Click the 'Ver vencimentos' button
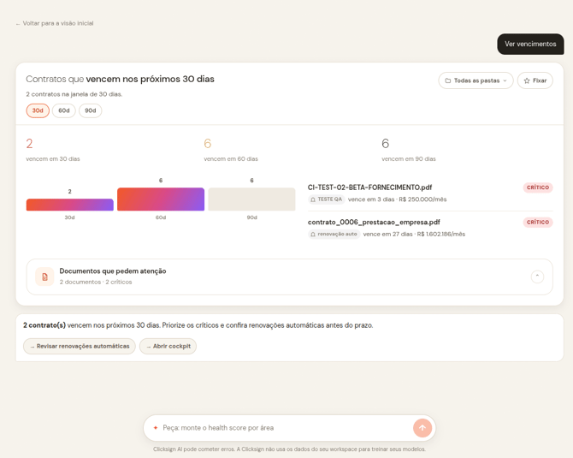The image size is (573, 458). [x=530, y=44]
